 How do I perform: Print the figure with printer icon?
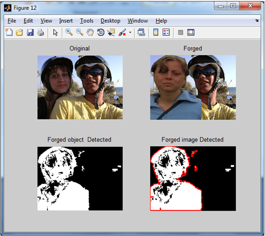coord(41,32)
